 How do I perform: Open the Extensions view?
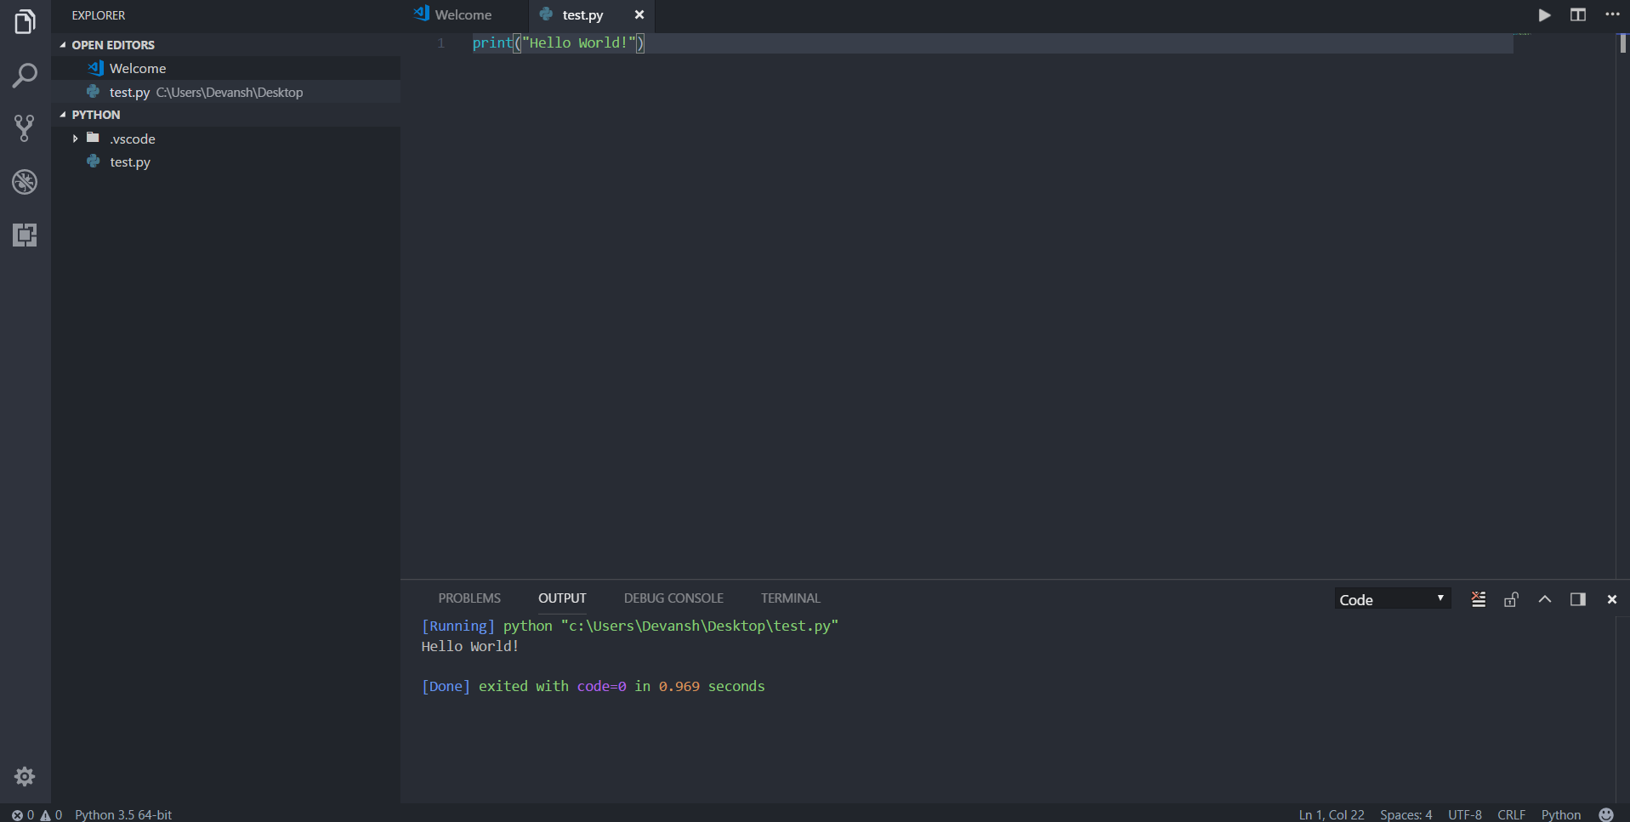coord(25,235)
